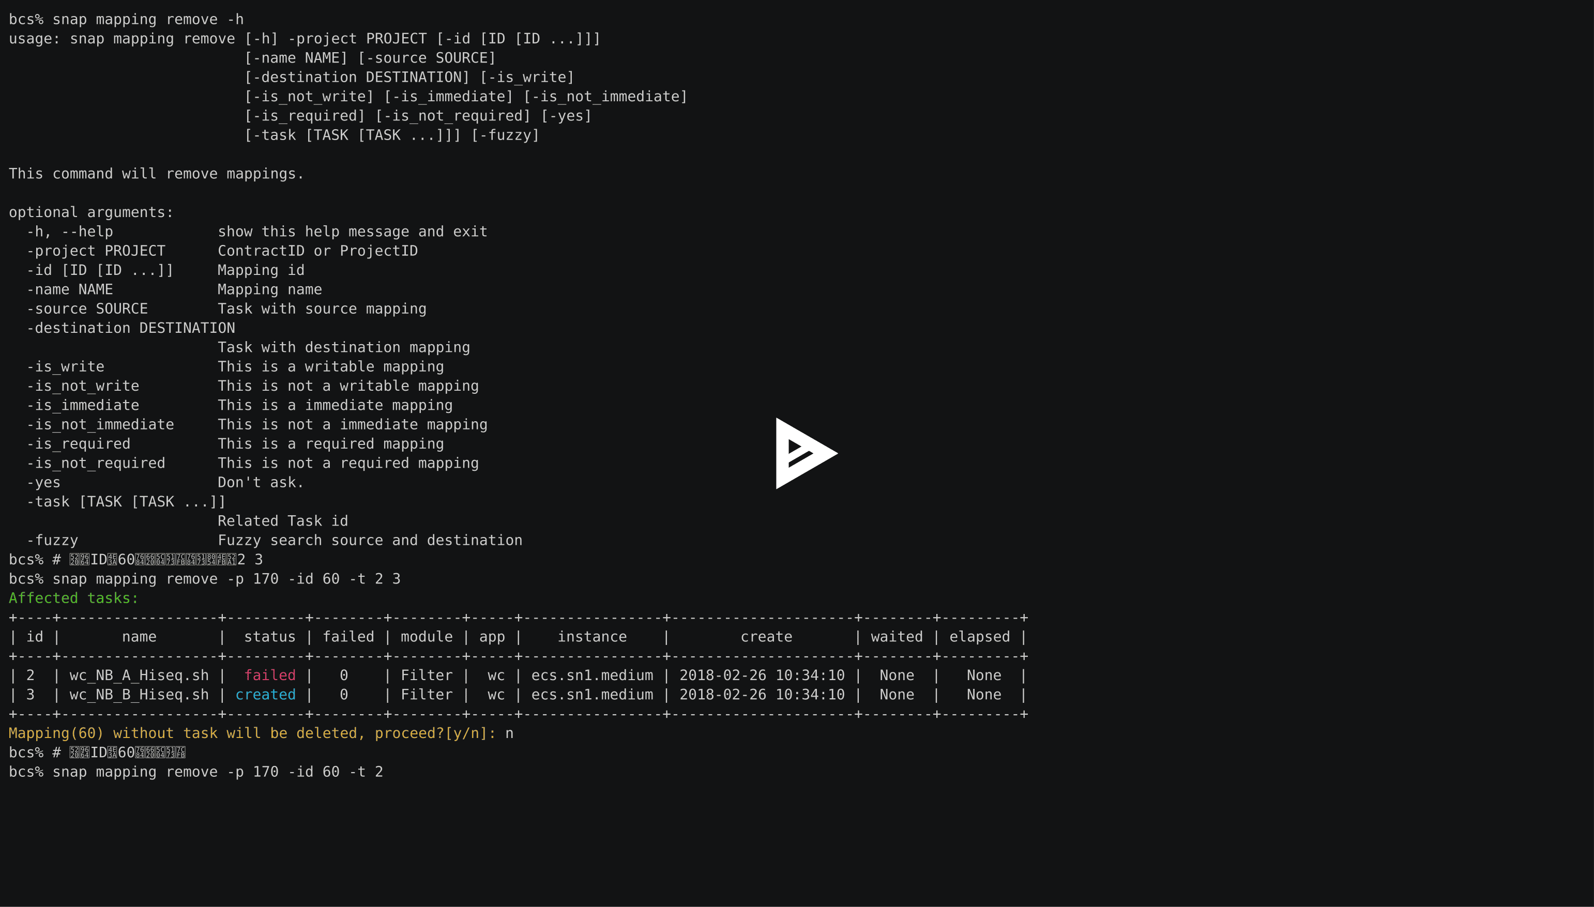Viewport: 1594px width, 907px height.
Task: Click 'This command will remove mappings.' line
Action: pos(157,174)
